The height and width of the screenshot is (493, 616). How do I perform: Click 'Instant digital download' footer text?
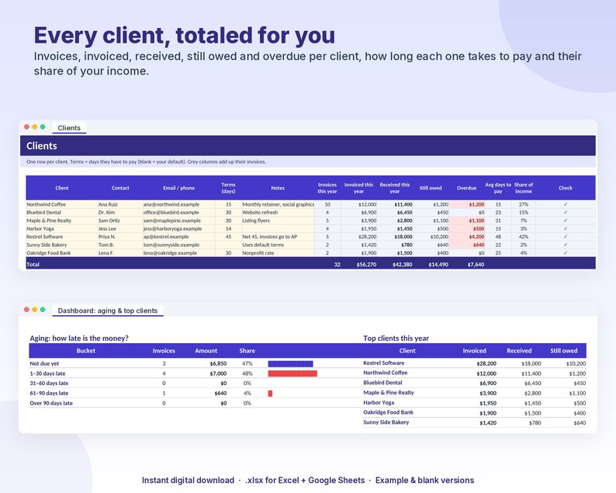tap(188, 480)
